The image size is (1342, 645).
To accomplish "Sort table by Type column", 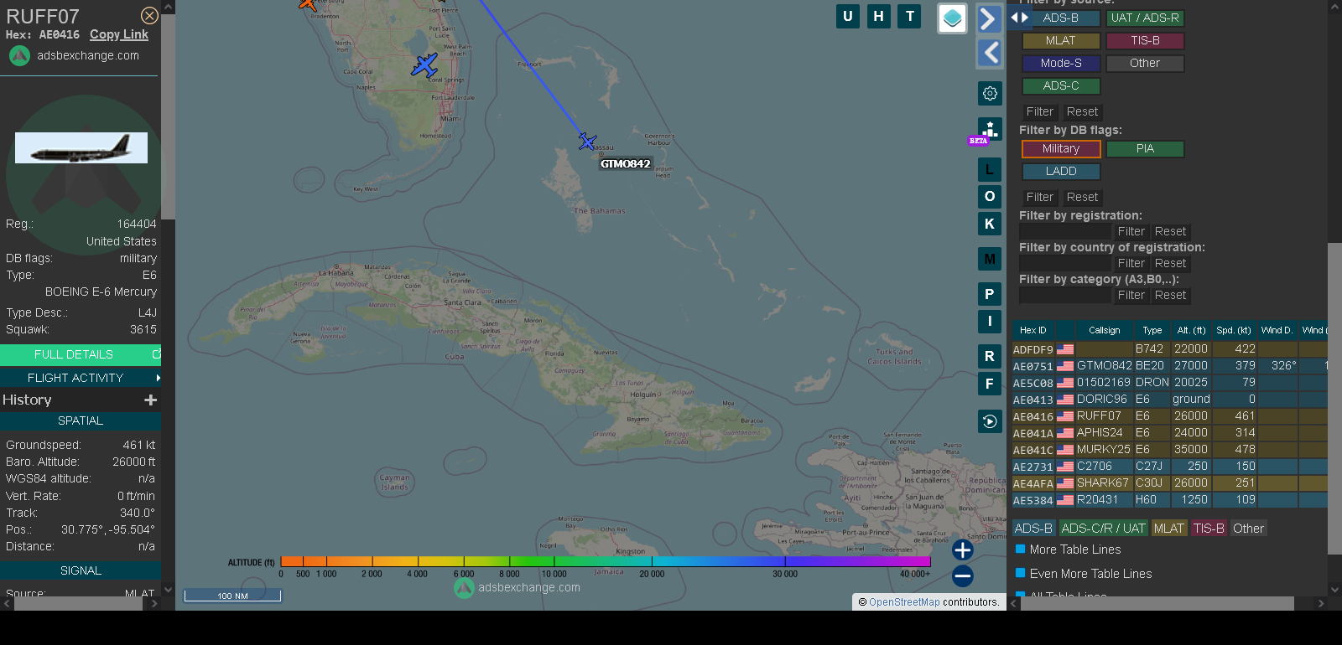I will [1152, 330].
